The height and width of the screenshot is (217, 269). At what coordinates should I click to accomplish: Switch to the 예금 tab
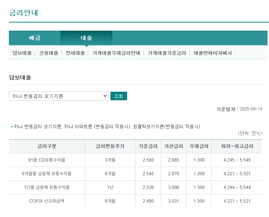point(35,38)
